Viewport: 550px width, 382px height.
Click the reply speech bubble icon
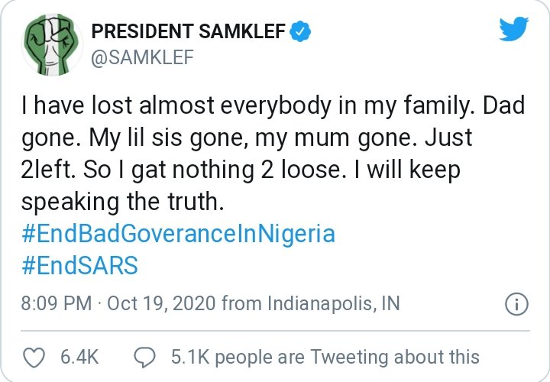point(144,356)
